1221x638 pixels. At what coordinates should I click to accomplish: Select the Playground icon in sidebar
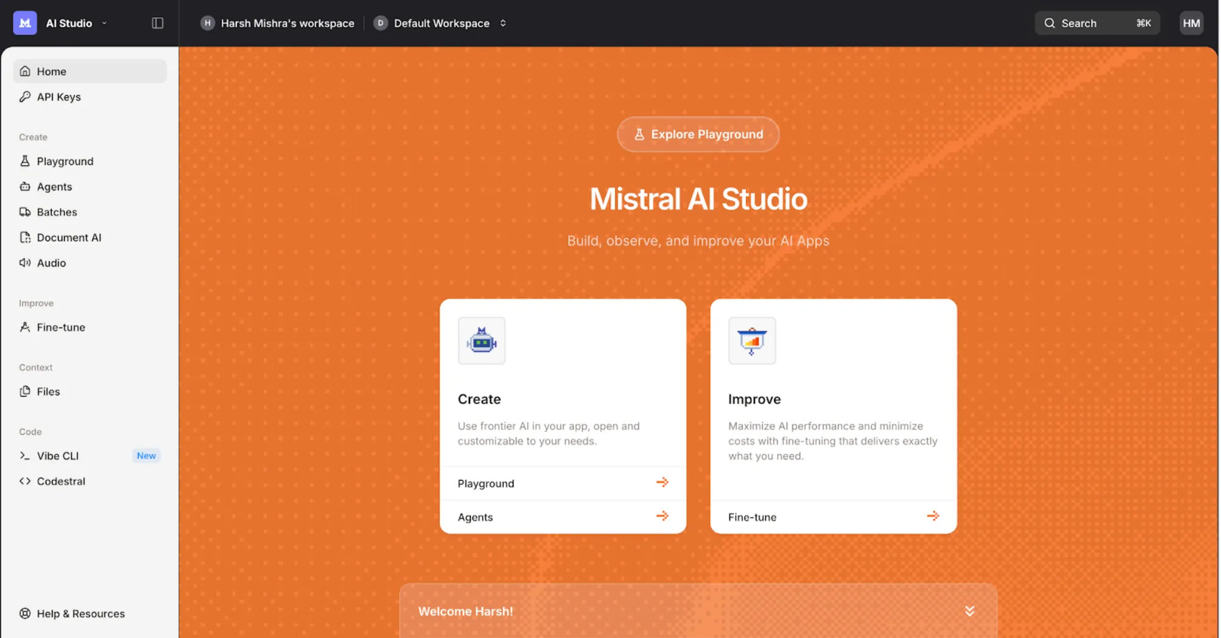tap(25, 160)
